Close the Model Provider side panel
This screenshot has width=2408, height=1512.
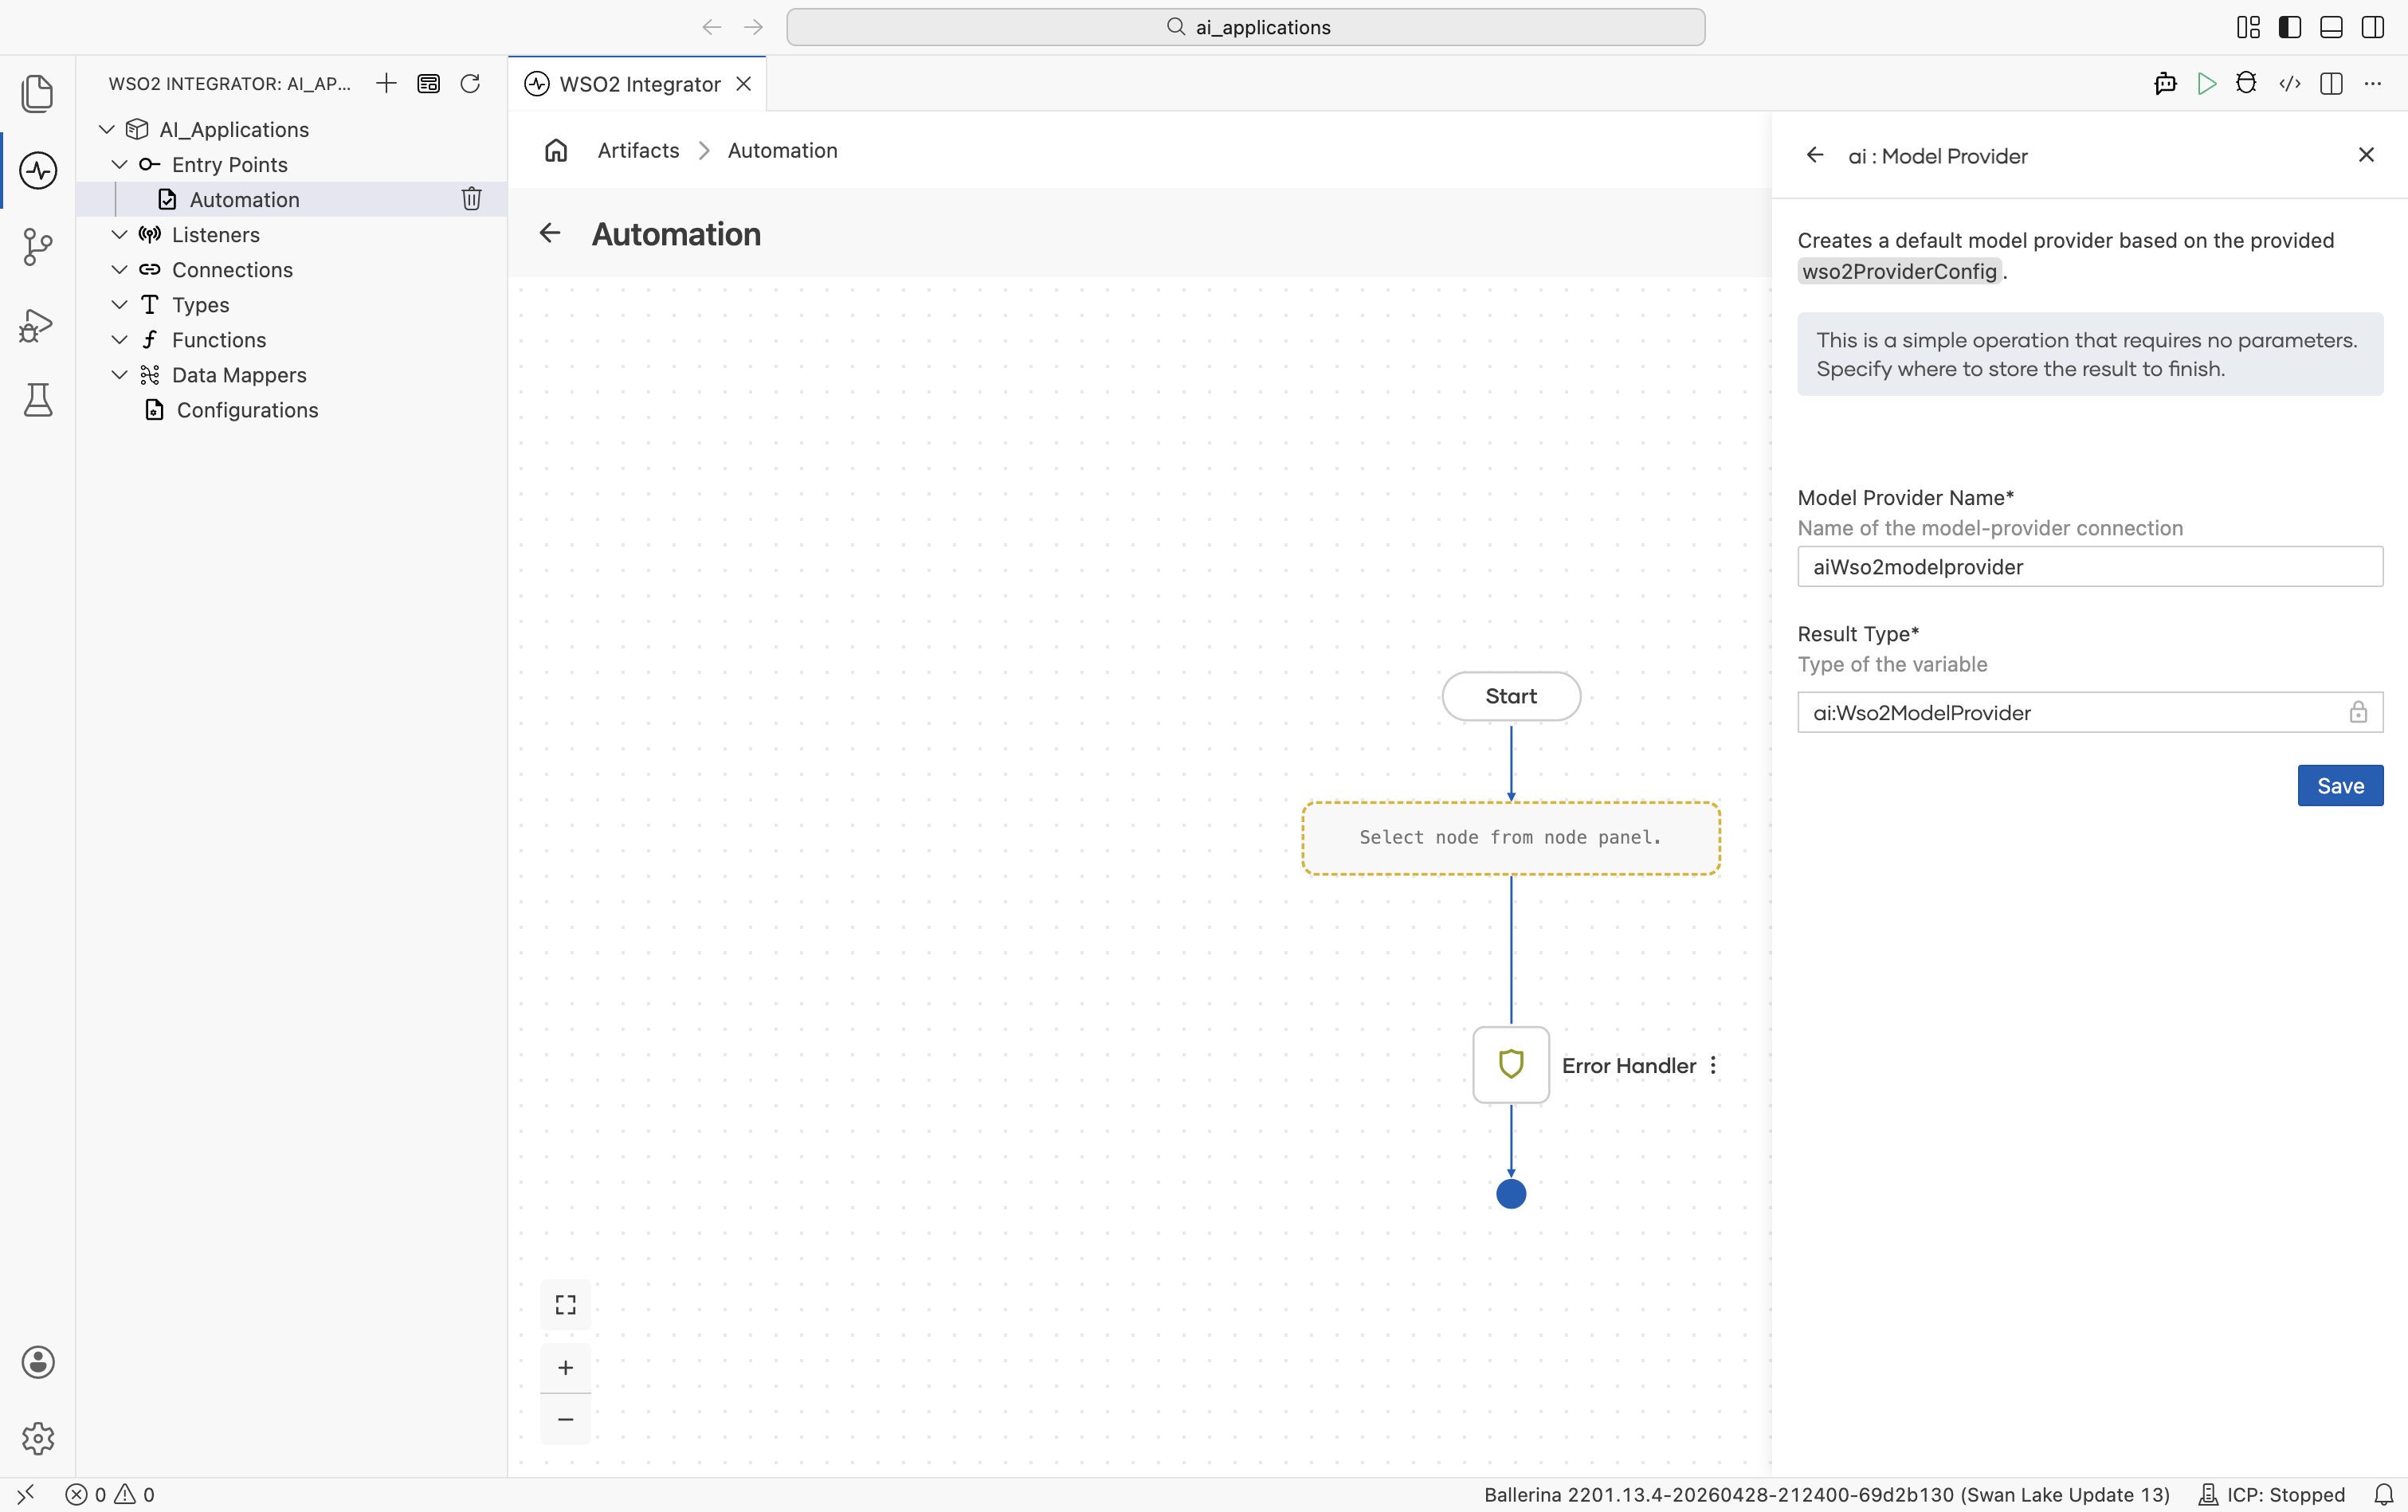pyautogui.click(x=2366, y=155)
